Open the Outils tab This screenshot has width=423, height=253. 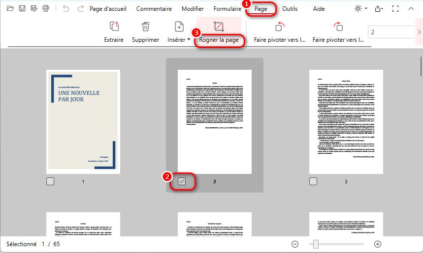point(290,9)
